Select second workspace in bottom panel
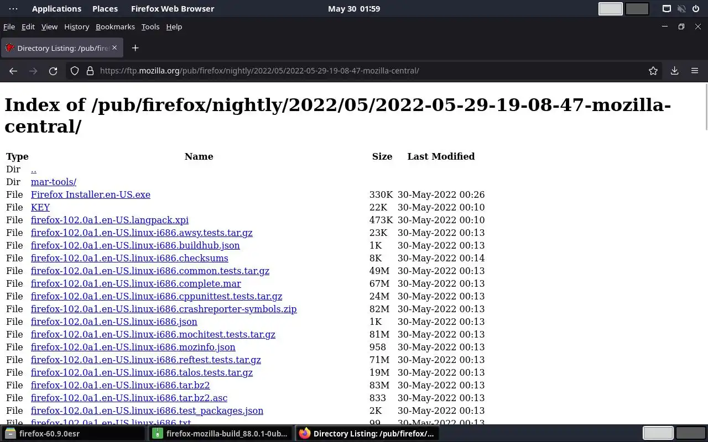708x442 pixels. (x=690, y=433)
